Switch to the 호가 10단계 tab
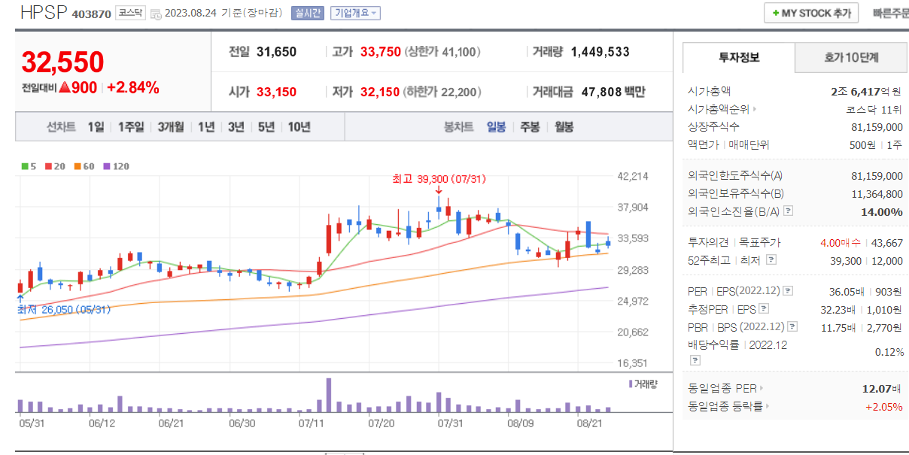This screenshot has height=455, width=909. (850, 56)
